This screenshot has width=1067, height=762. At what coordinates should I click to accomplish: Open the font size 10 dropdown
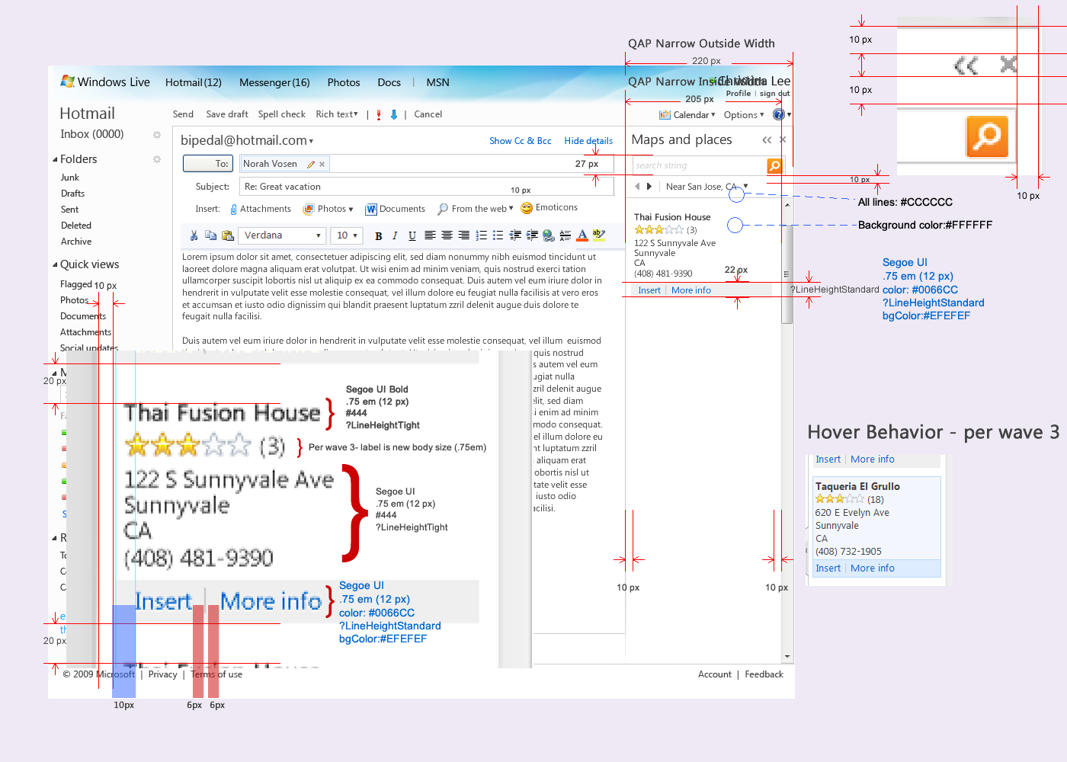(x=347, y=235)
